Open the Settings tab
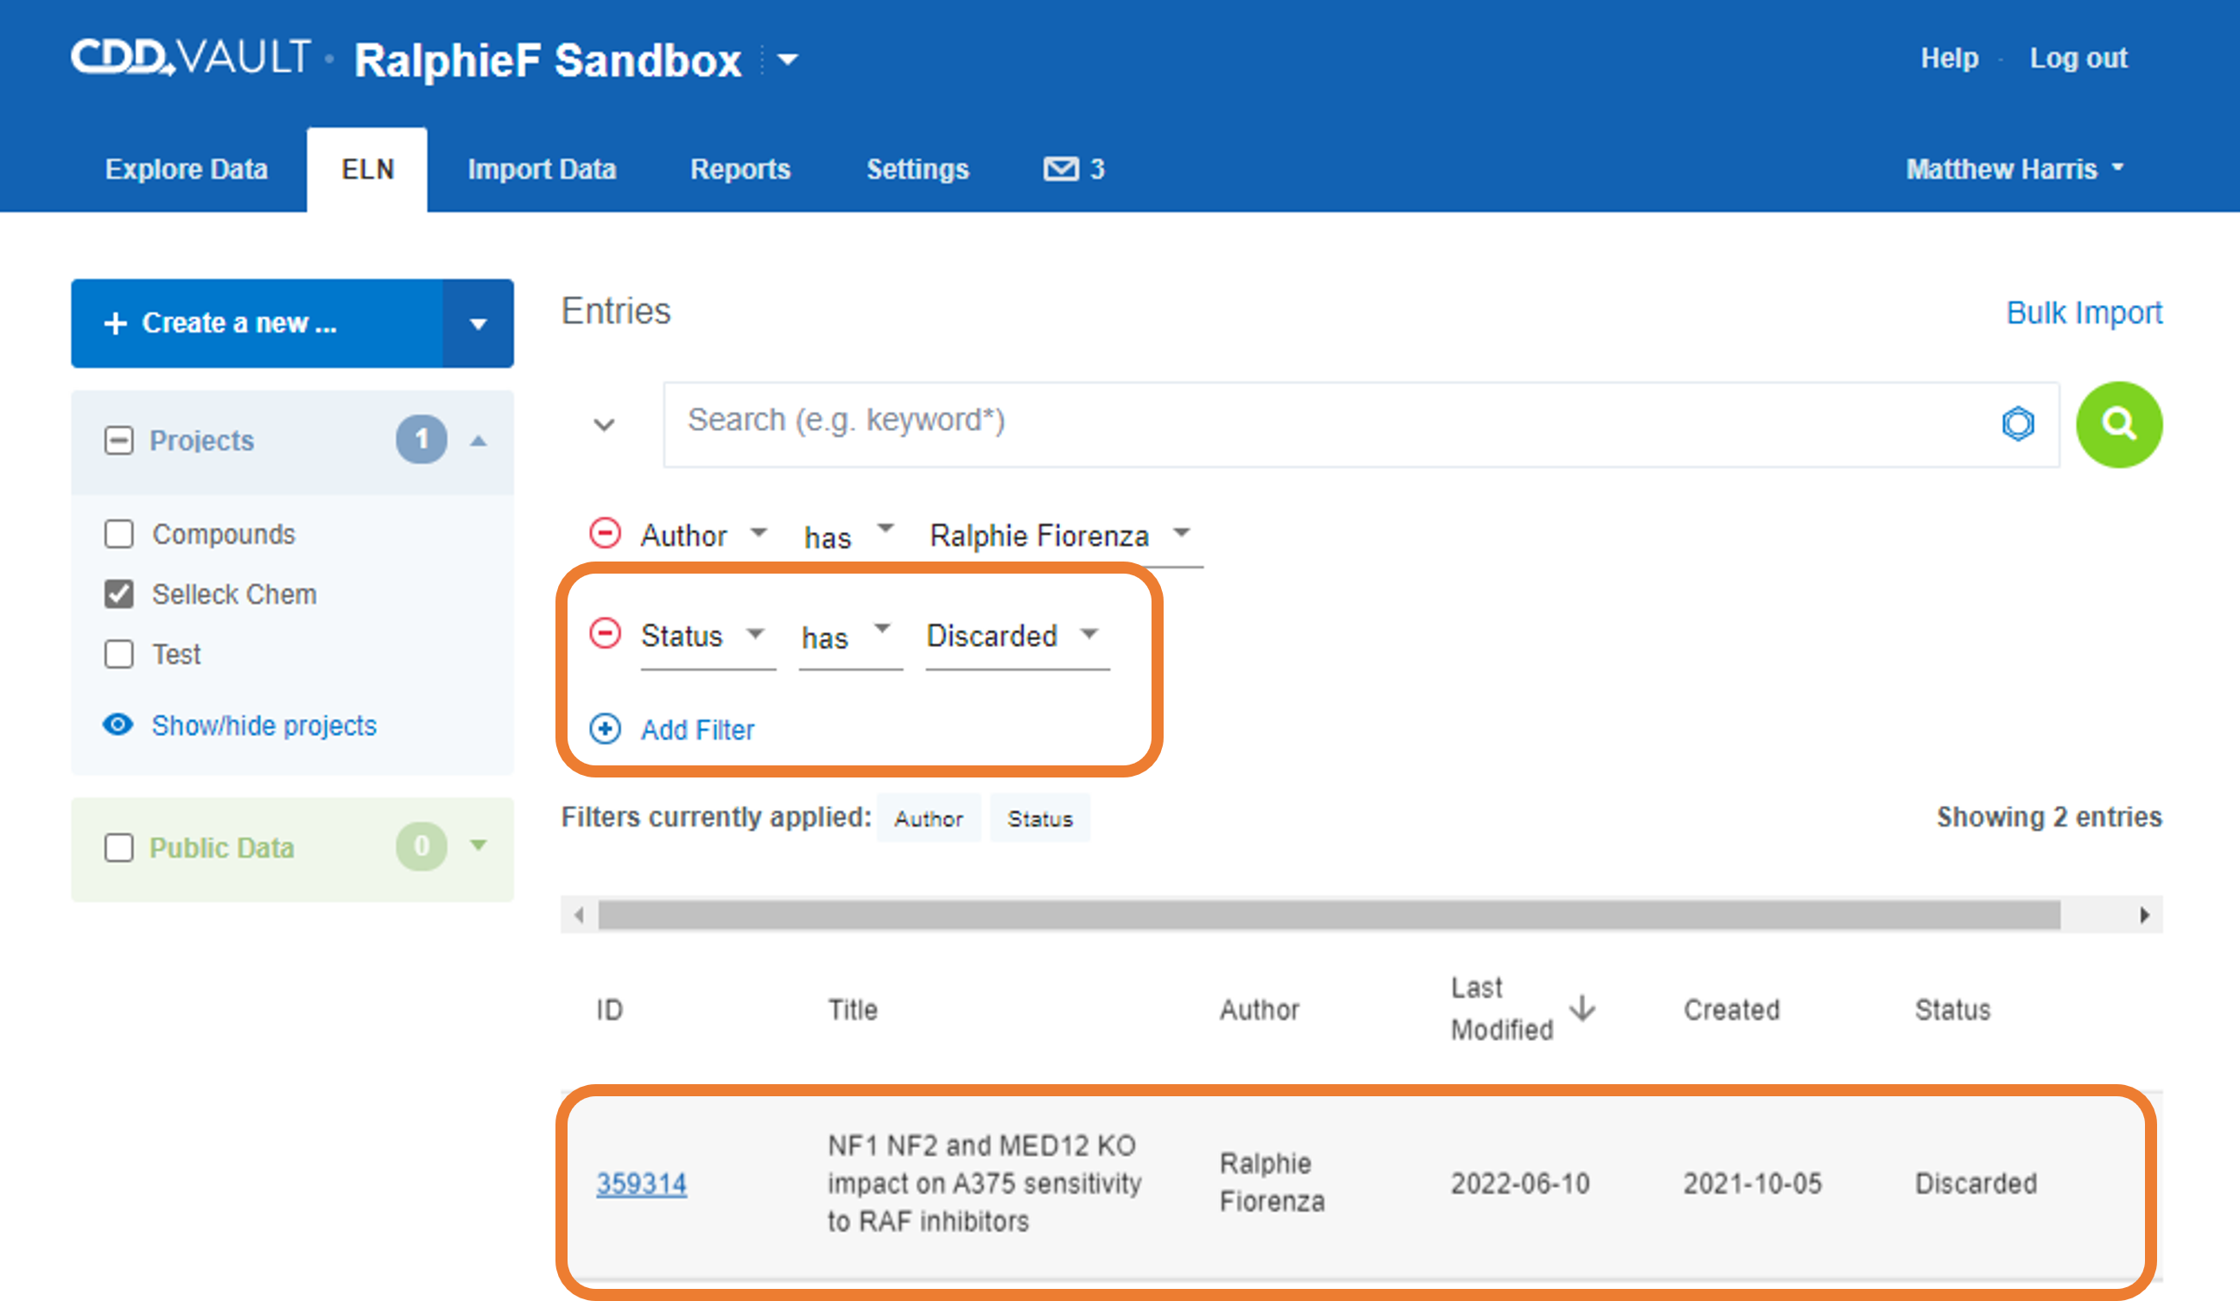The width and height of the screenshot is (2240, 1301). pyautogui.click(x=917, y=168)
